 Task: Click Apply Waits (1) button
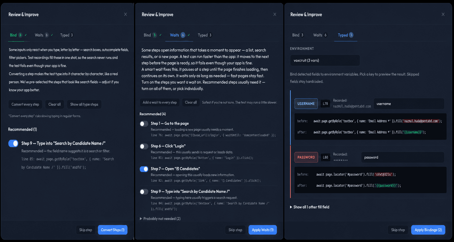[263, 230]
